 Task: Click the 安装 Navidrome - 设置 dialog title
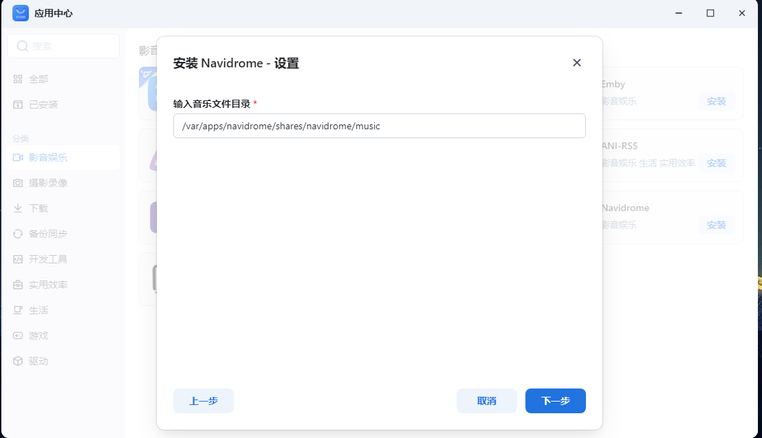(x=236, y=63)
